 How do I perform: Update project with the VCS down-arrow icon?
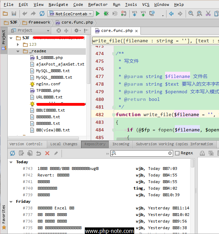point(135,14)
